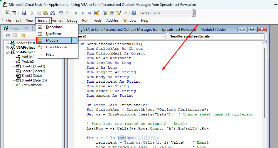This screenshot has height=148, width=278.
Task: Open the Tools menu
Action: pos(97,21)
